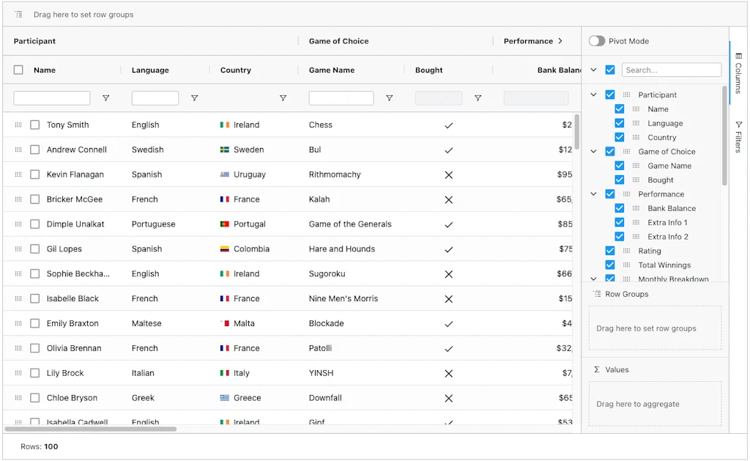750x461 pixels.
Task: Click the filter icon under Name column
Action: tap(105, 98)
